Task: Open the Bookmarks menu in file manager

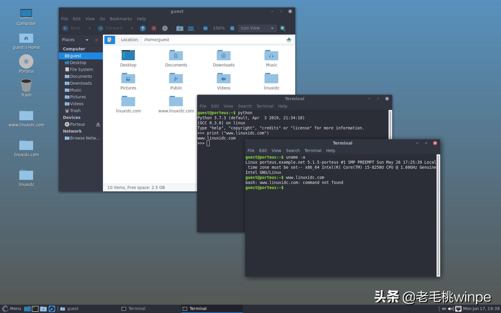Action: 121,18
